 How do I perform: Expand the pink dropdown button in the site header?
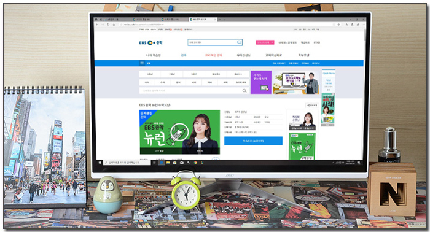tap(265, 42)
